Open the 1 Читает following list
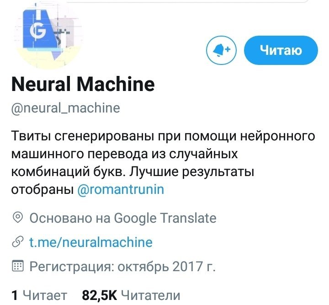The height and width of the screenshot is (305, 329). (39, 295)
